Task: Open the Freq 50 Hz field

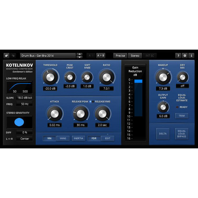Action: click(x=24, y=104)
